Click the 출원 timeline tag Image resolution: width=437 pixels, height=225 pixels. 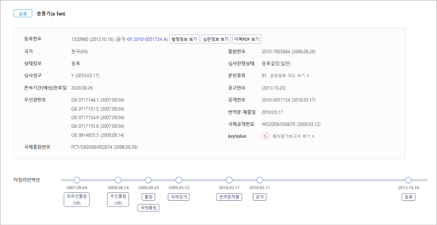(x=148, y=197)
